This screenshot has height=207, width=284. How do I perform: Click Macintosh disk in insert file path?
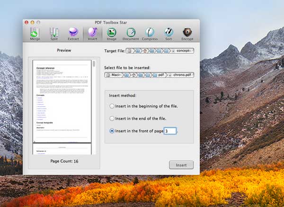point(114,75)
